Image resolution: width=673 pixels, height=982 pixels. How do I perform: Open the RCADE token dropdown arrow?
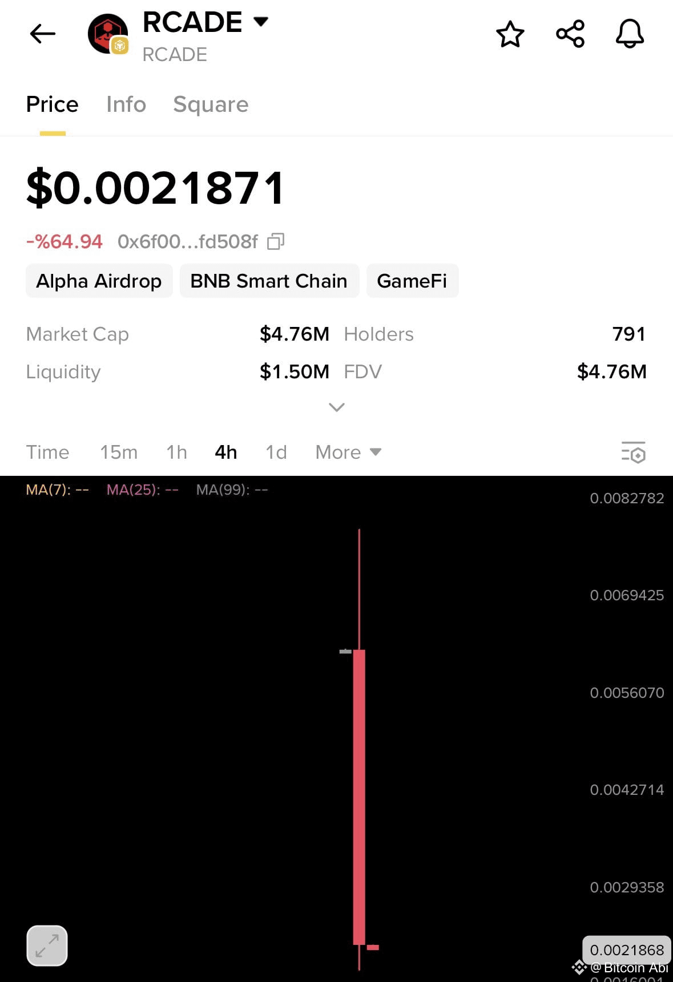pos(261,22)
